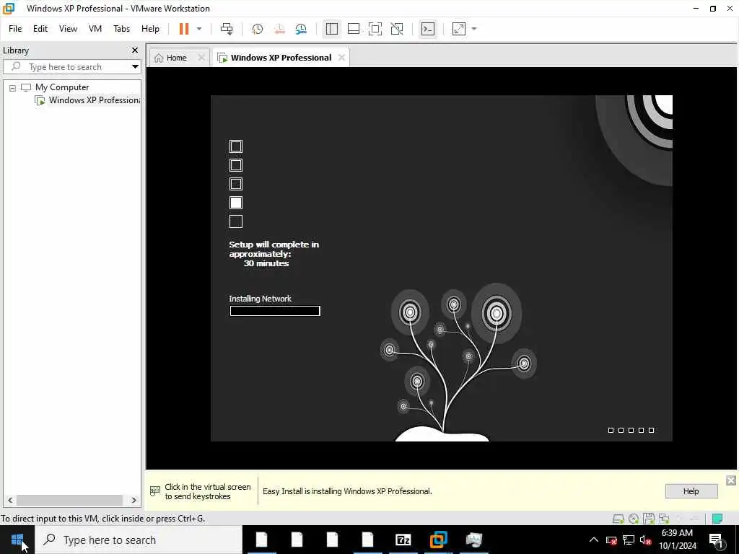Toggle the console view button
The height and width of the screenshot is (554, 739).
(x=428, y=29)
